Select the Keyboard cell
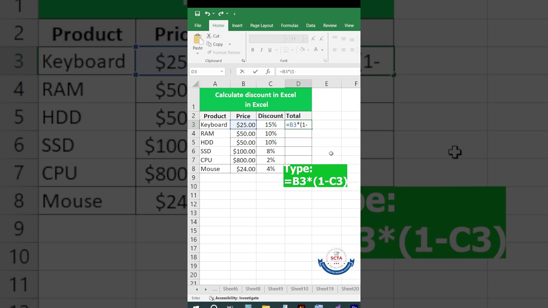 215,124
